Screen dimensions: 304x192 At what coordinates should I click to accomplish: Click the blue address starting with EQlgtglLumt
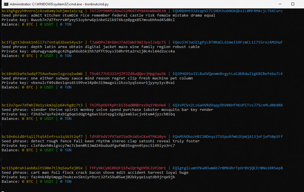coord(228,168)
